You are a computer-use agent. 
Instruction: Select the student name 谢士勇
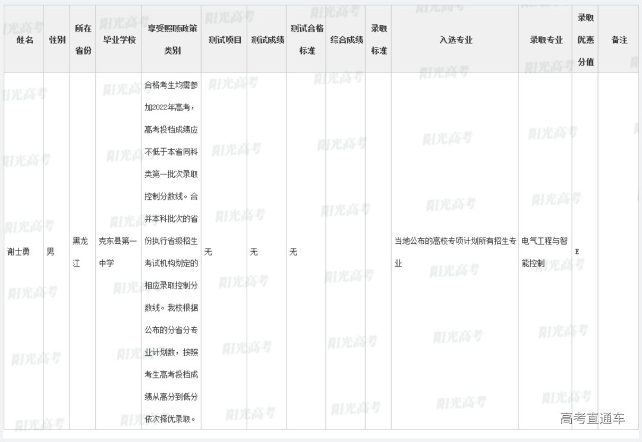[20, 252]
